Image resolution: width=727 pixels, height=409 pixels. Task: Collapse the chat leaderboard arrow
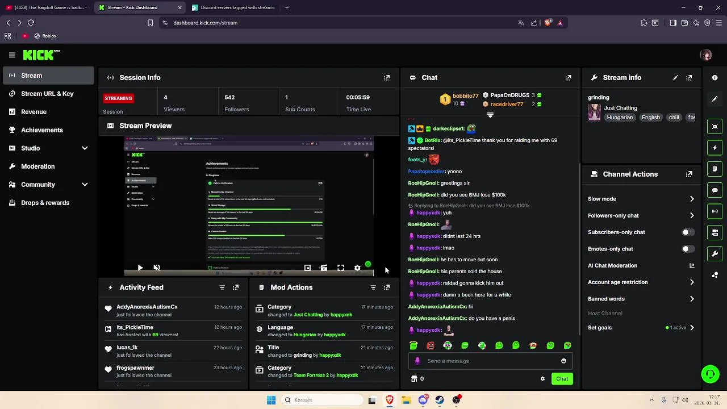tap(490, 115)
